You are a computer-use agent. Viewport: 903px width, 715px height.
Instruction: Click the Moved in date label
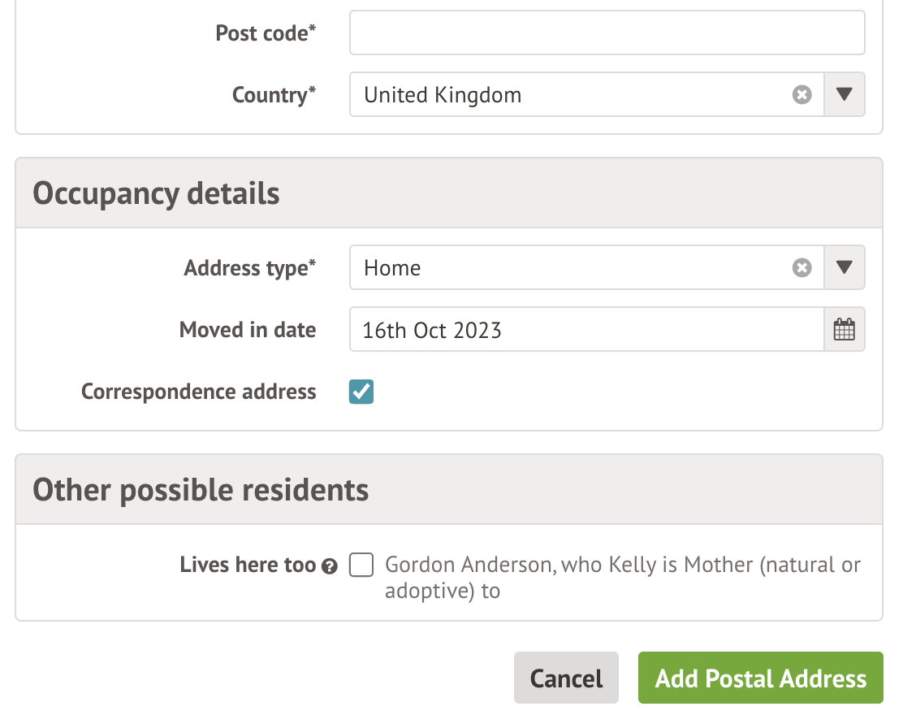point(248,330)
